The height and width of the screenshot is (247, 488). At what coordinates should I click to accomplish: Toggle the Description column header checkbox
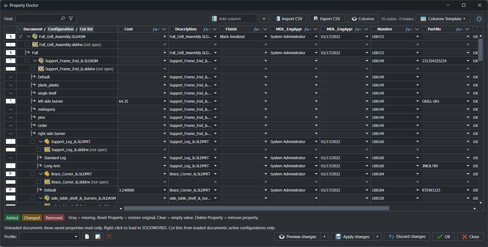tap(171, 29)
